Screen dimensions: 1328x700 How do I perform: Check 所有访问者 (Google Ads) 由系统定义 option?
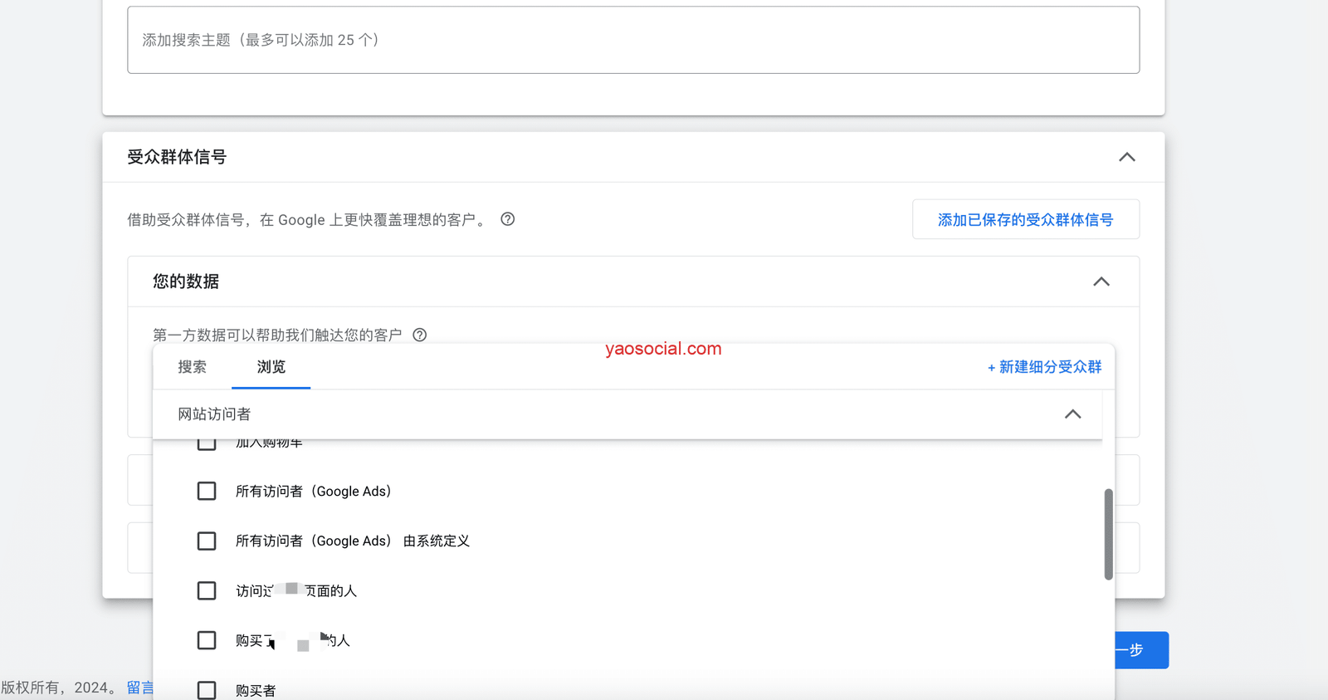point(207,541)
